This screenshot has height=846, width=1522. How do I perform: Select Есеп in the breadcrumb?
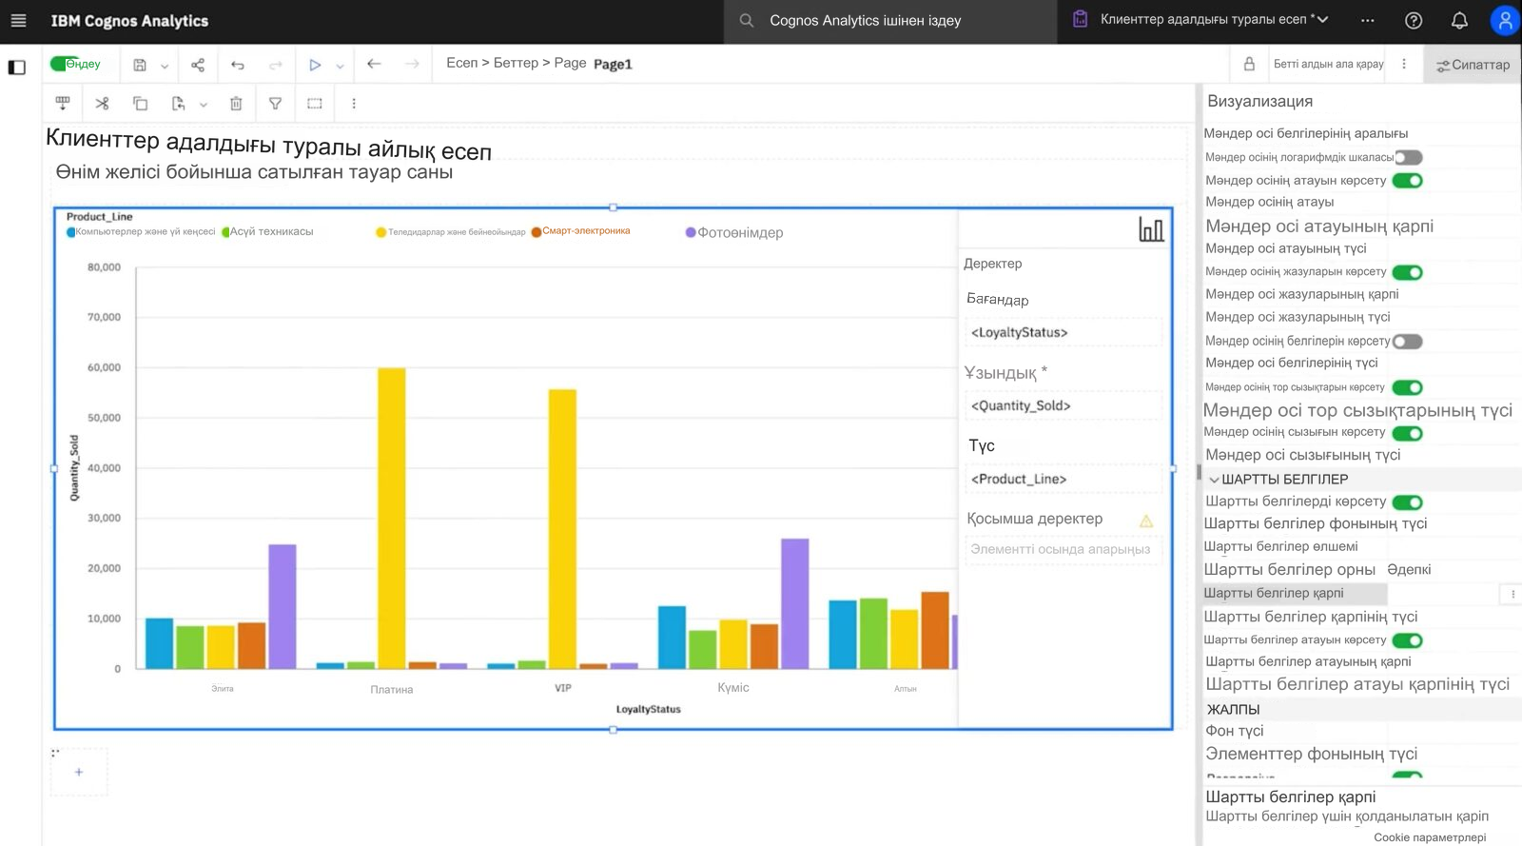462,63
